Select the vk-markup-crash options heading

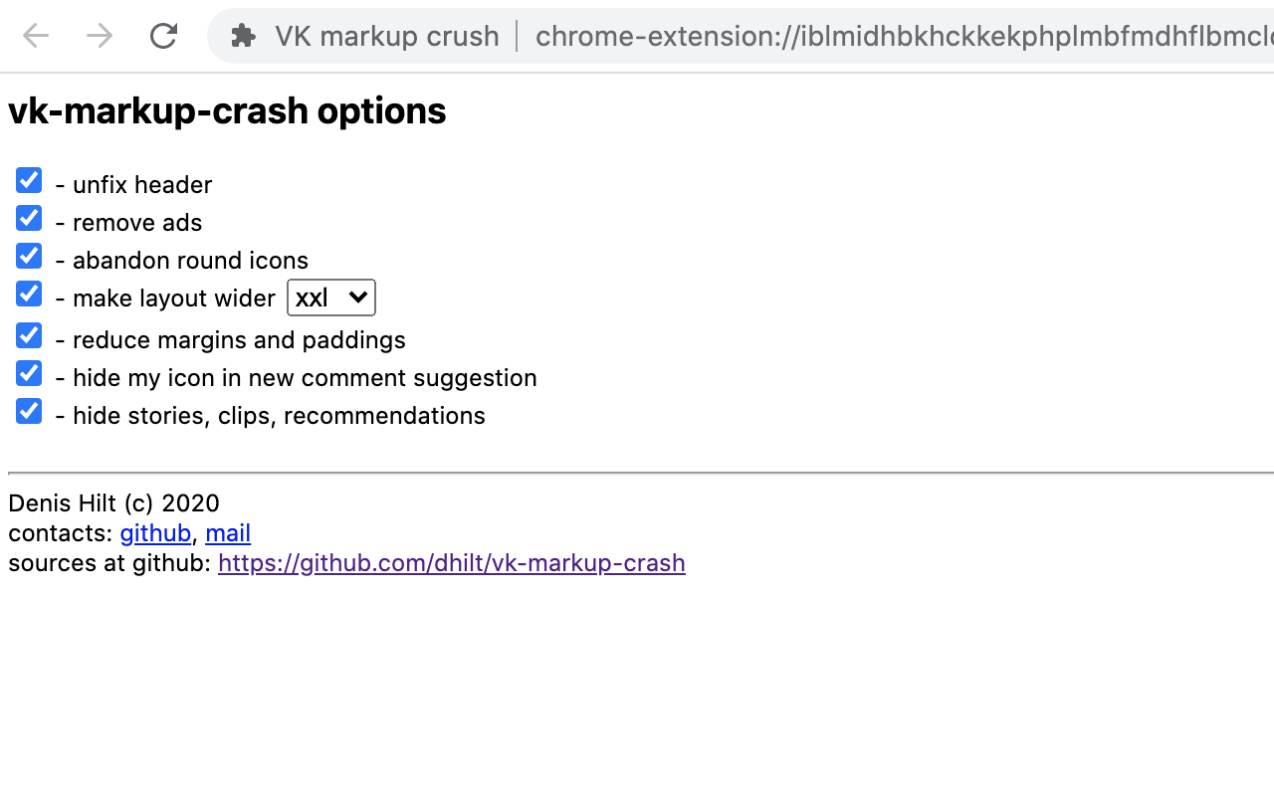(226, 110)
